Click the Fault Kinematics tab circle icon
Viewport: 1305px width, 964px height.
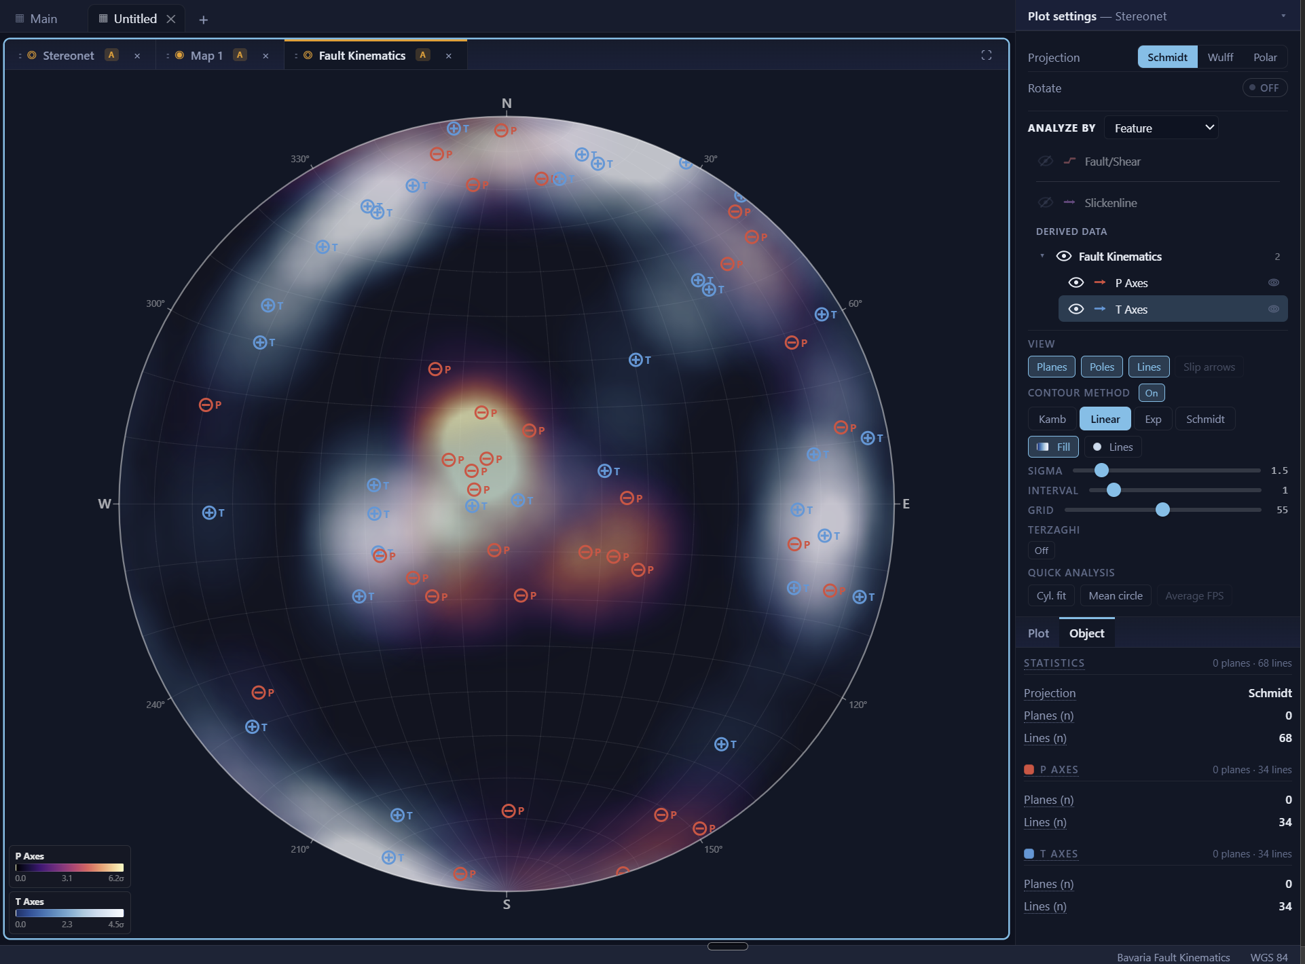pyautogui.click(x=308, y=56)
